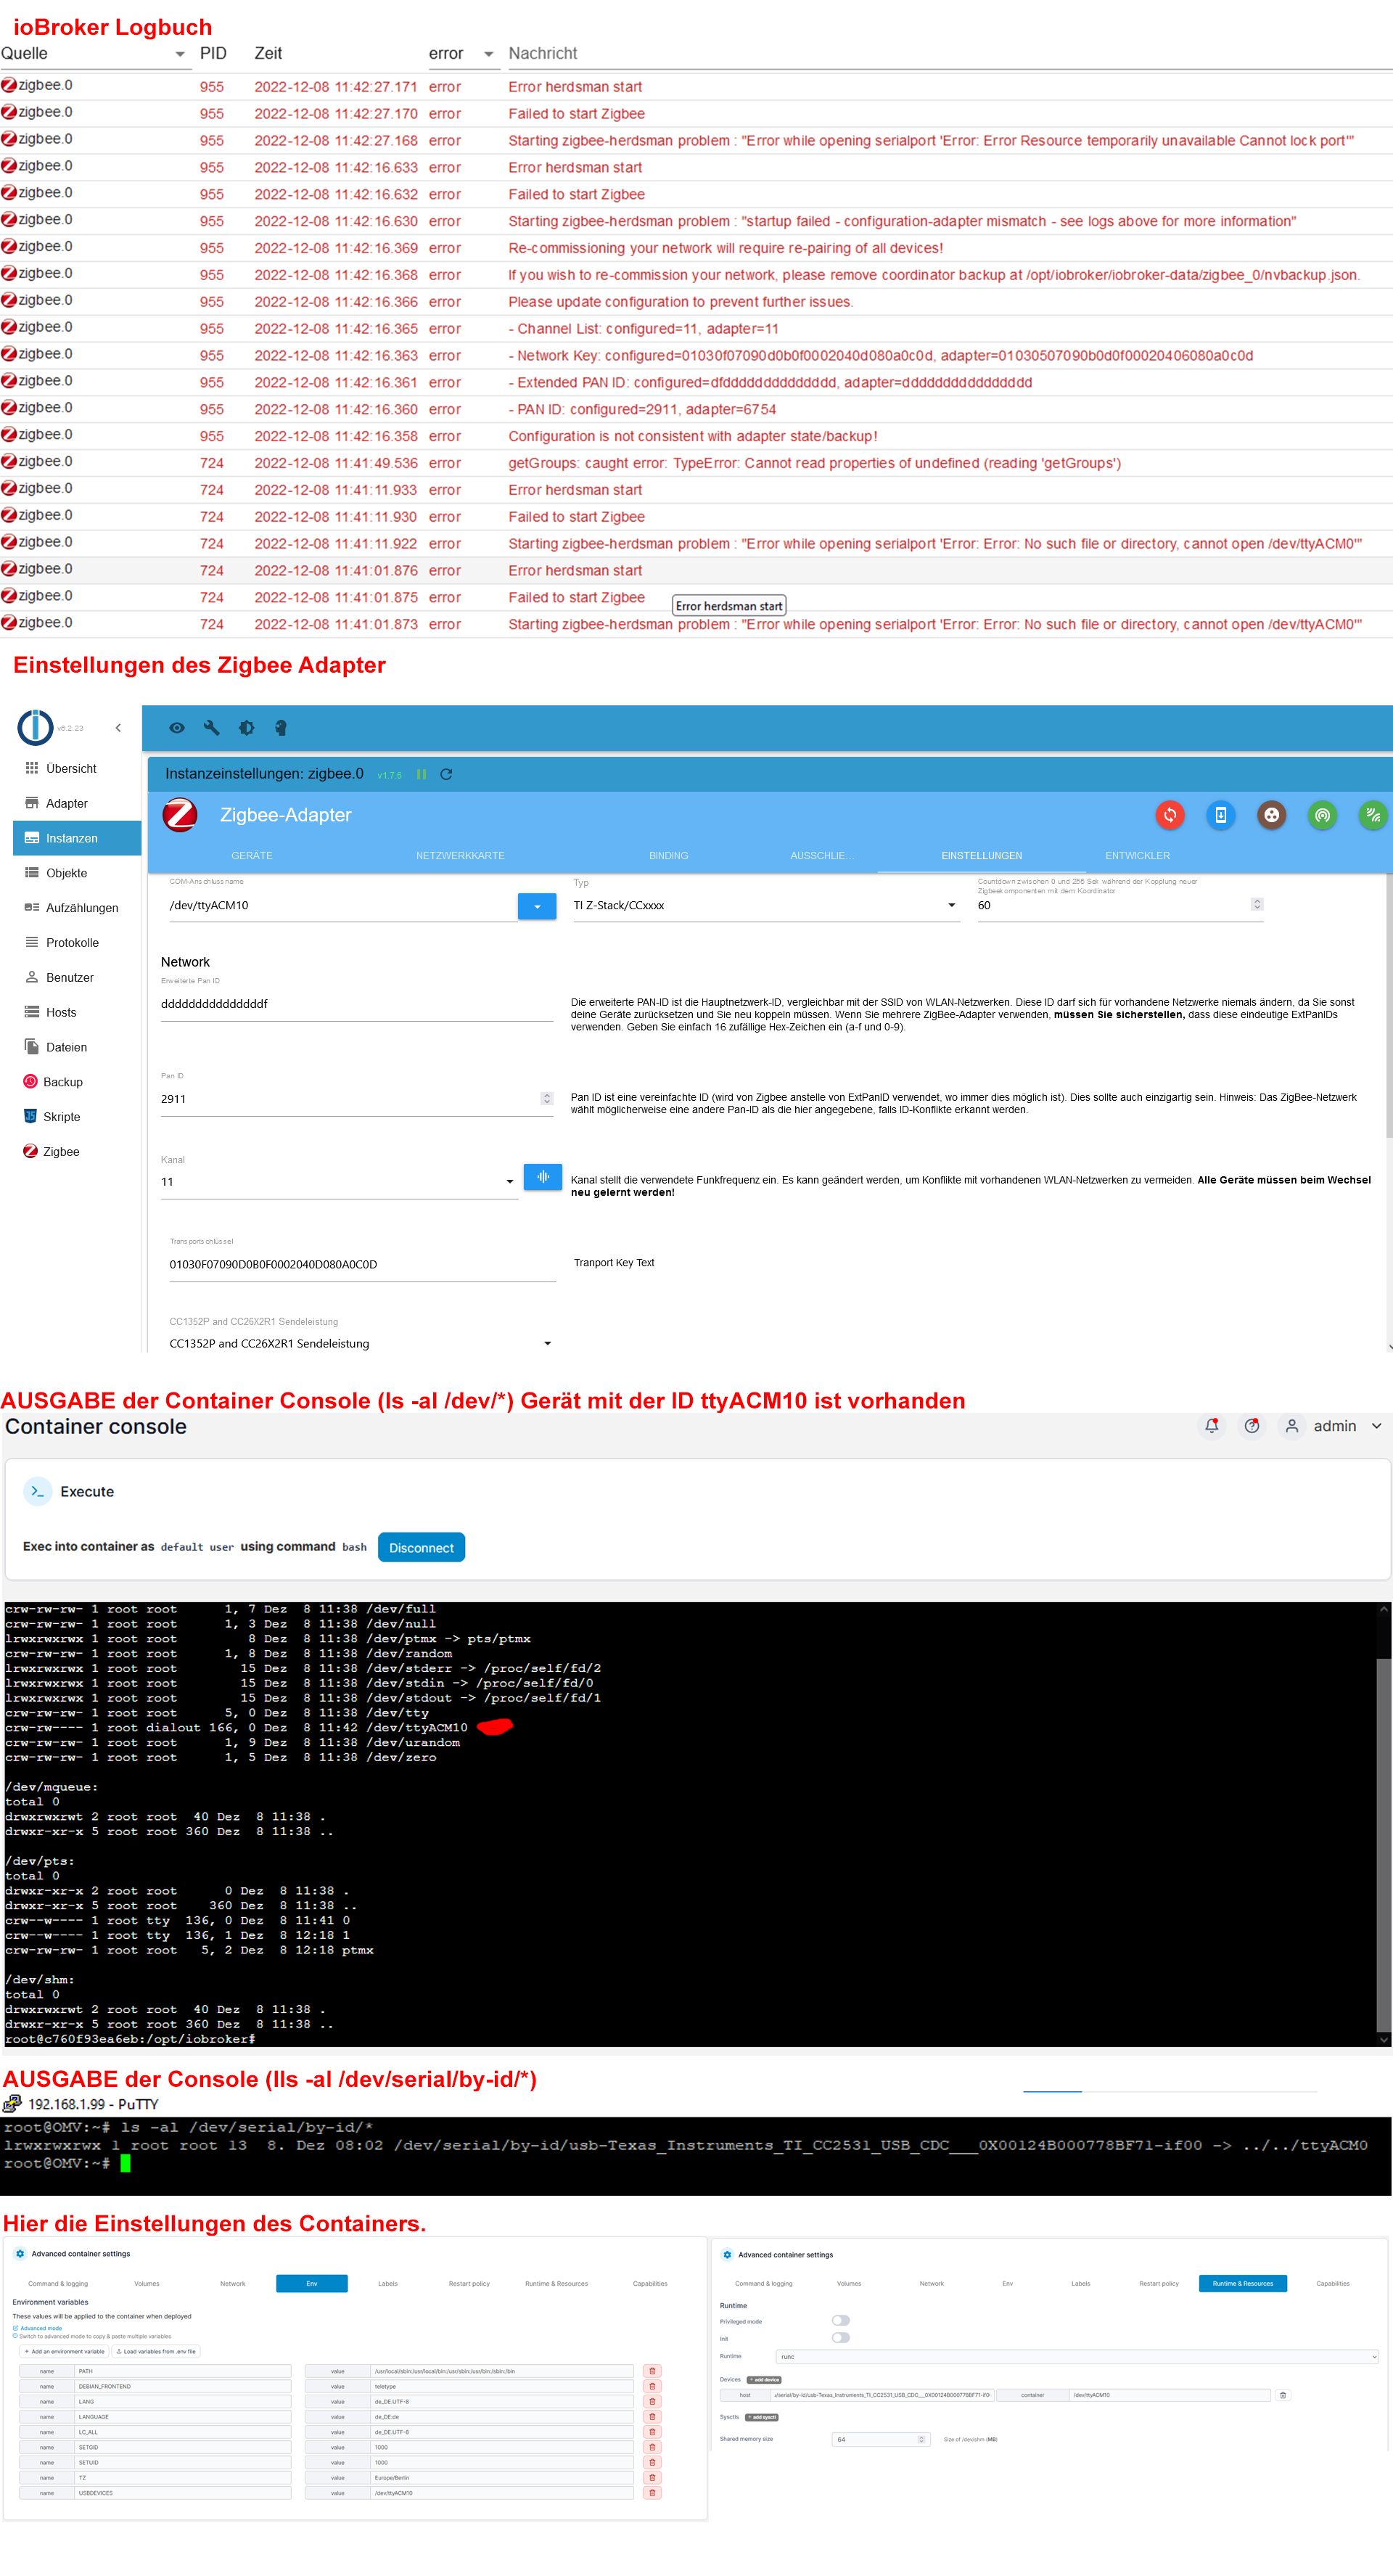This screenshot has height=2576, width=1393.
Task: Click the red reset round button in Zigbee-Adapter
Action: [1170, 815]
